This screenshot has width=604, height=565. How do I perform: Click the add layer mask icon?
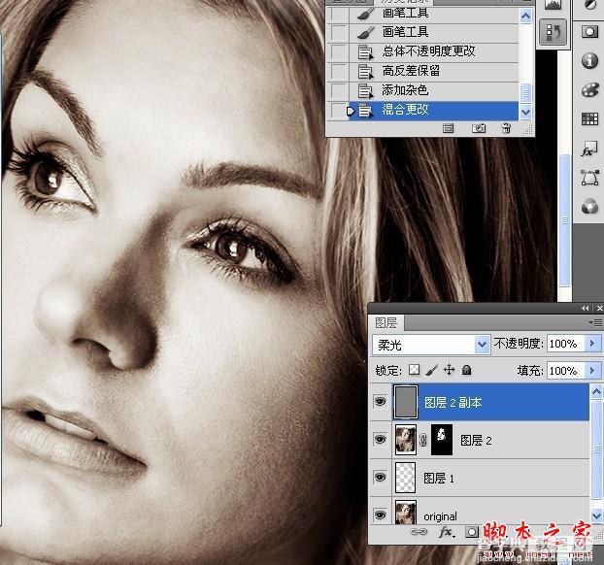click(x=472, y=532)
